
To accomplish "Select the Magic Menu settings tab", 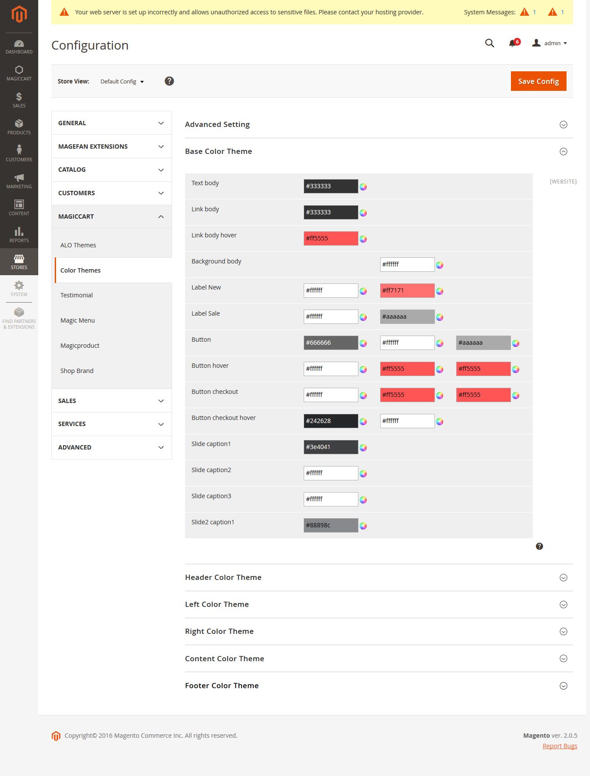I will 78,320.
